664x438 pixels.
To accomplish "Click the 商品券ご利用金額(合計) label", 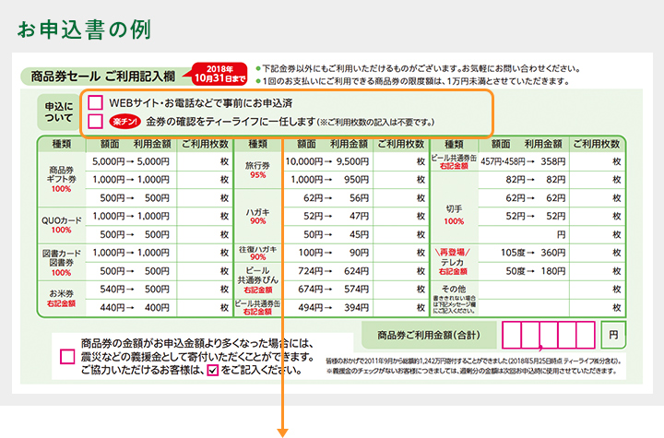I will click(x=429, y=335).
